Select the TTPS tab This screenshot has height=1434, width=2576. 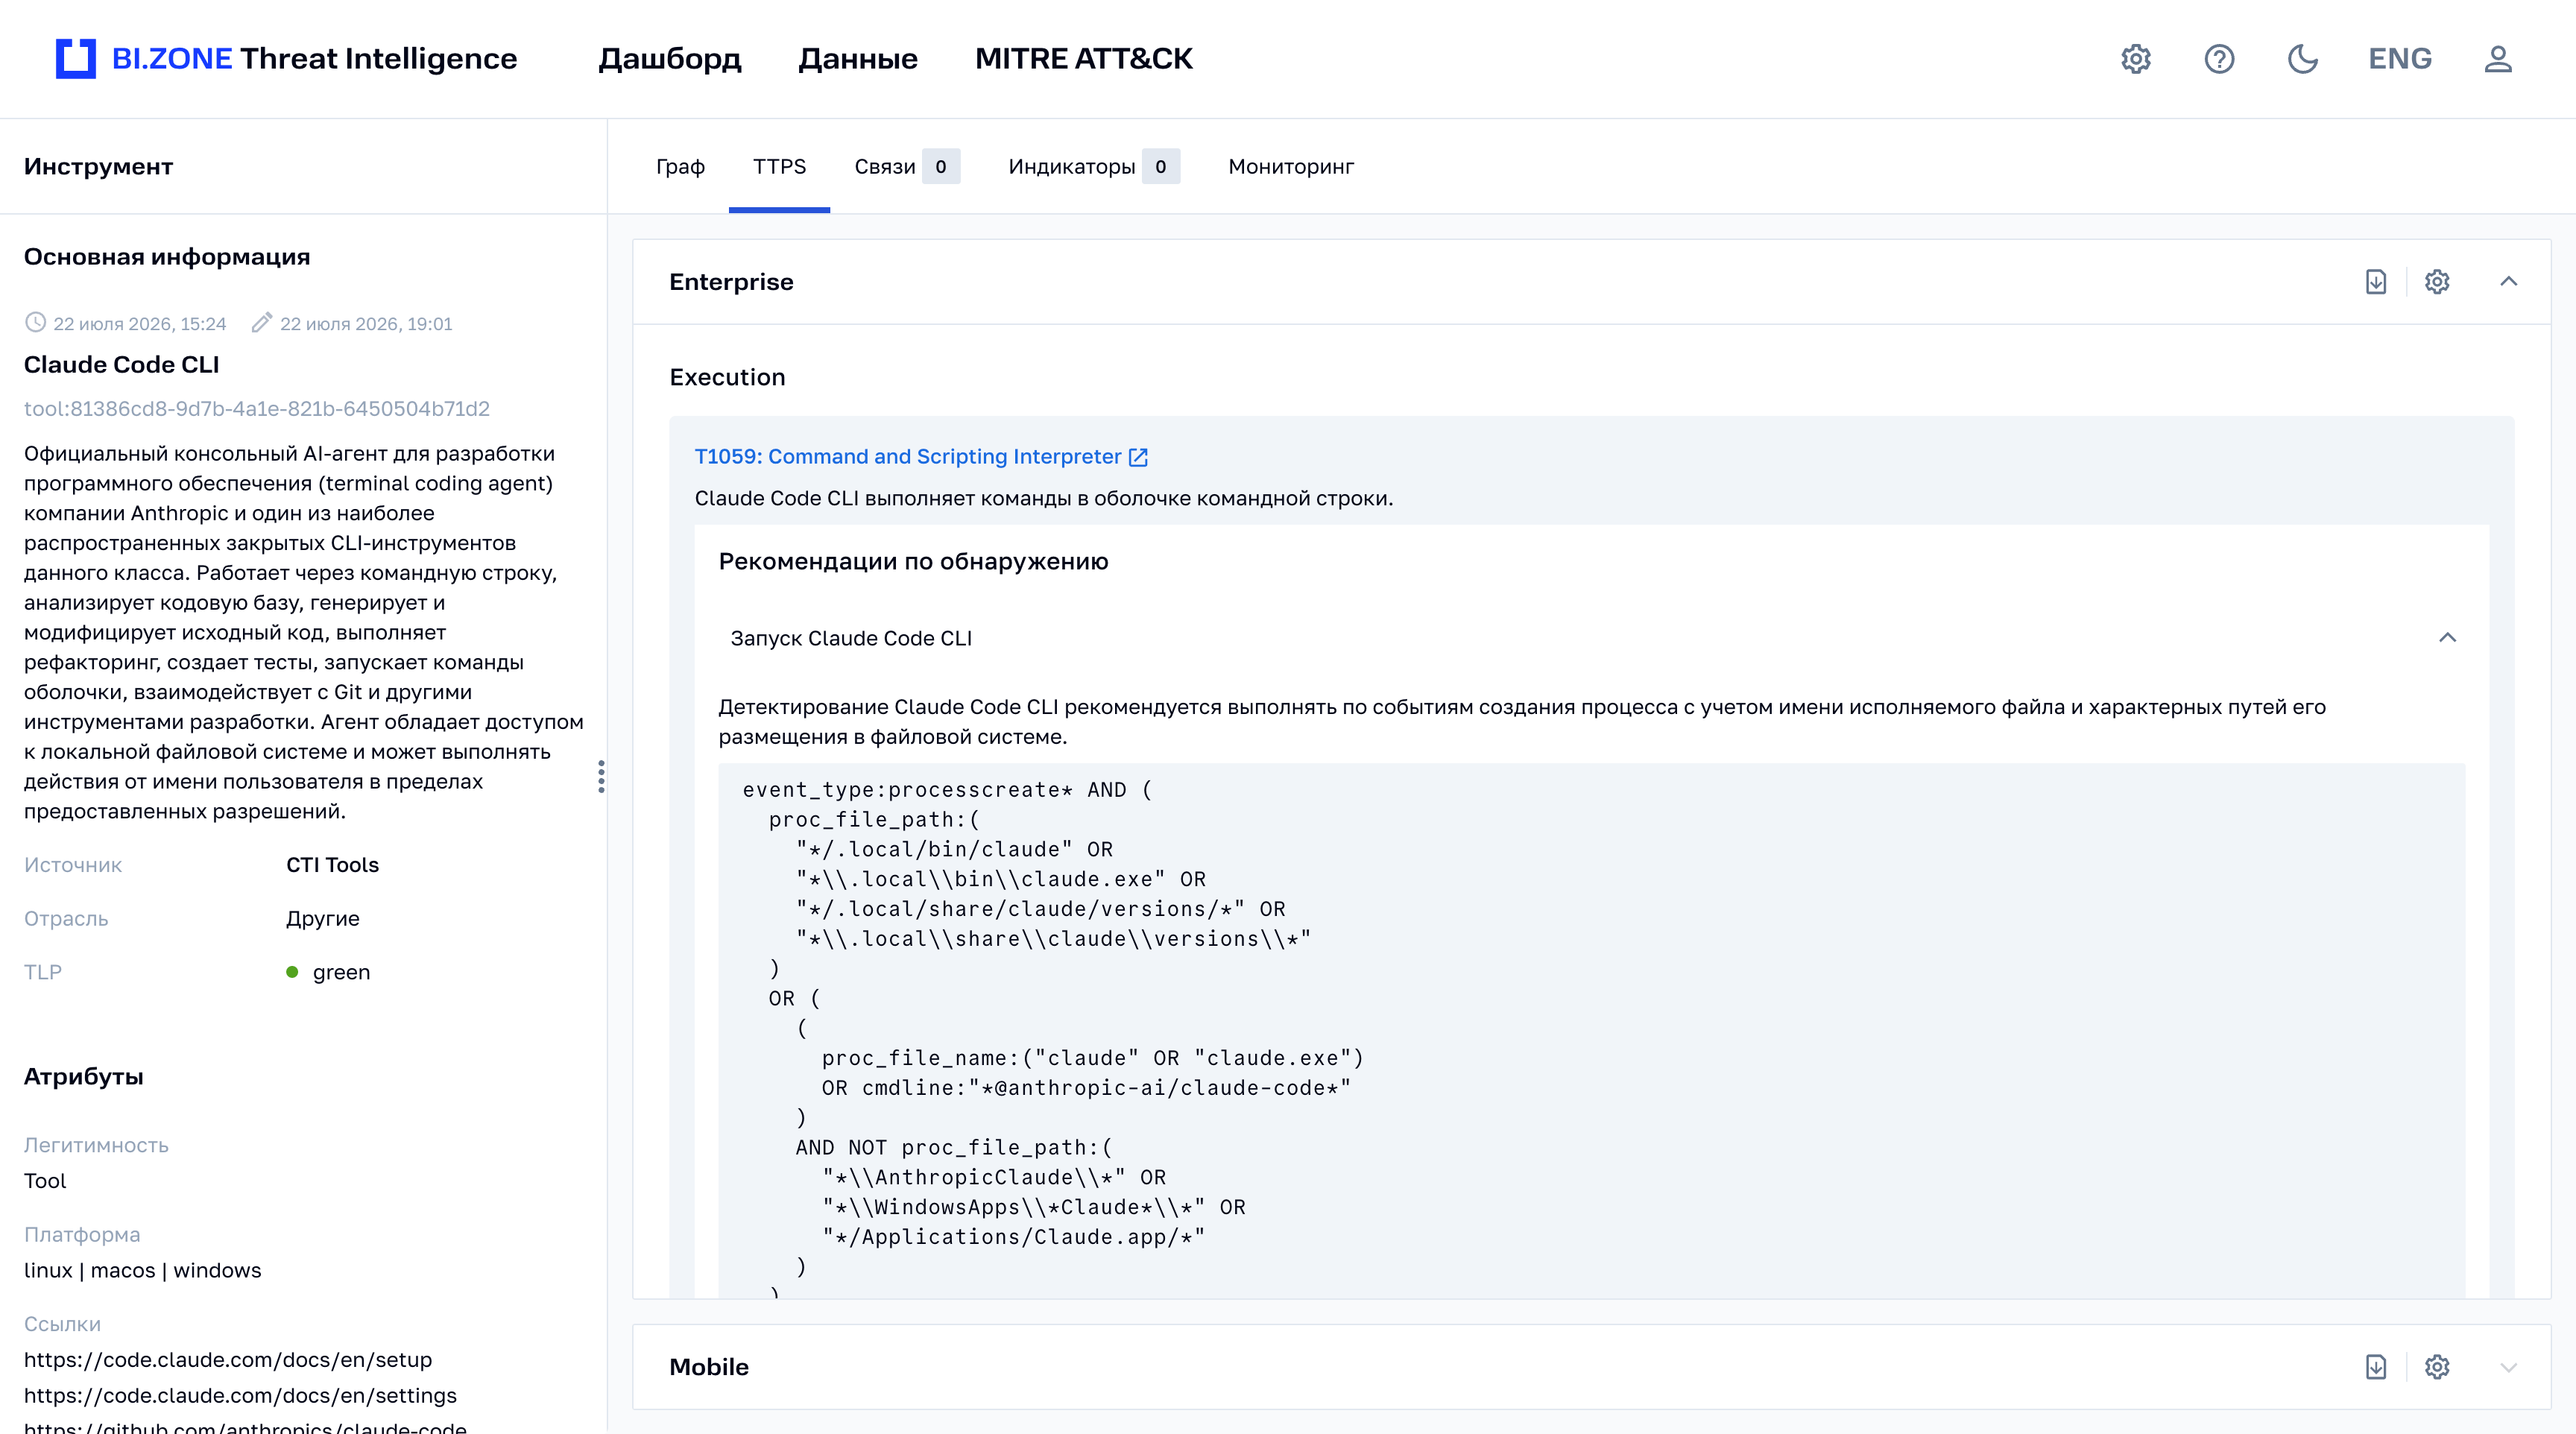pos(779,167)
